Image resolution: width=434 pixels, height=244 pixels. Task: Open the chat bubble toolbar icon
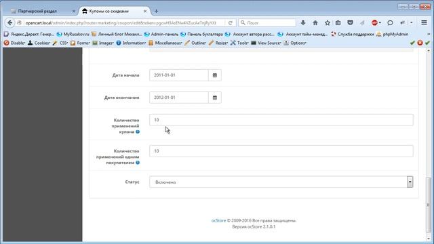390,22
